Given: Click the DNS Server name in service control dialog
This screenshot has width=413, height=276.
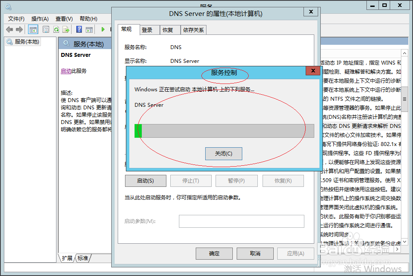Looking at the screenshot, I should (x=149, y=105).
